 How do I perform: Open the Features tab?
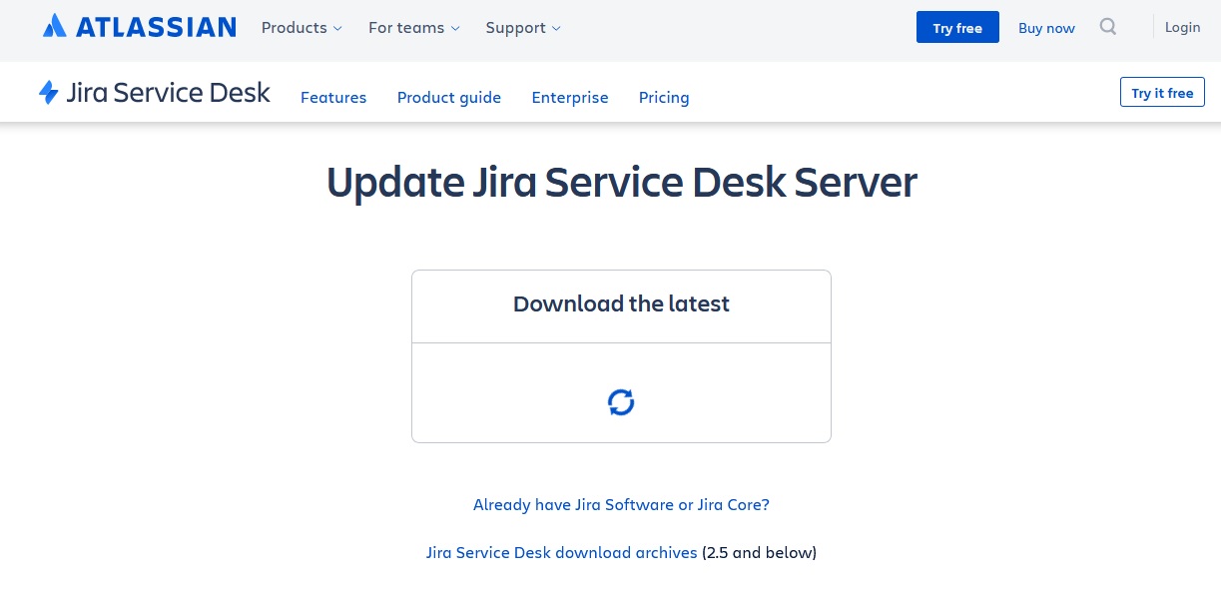333,97
